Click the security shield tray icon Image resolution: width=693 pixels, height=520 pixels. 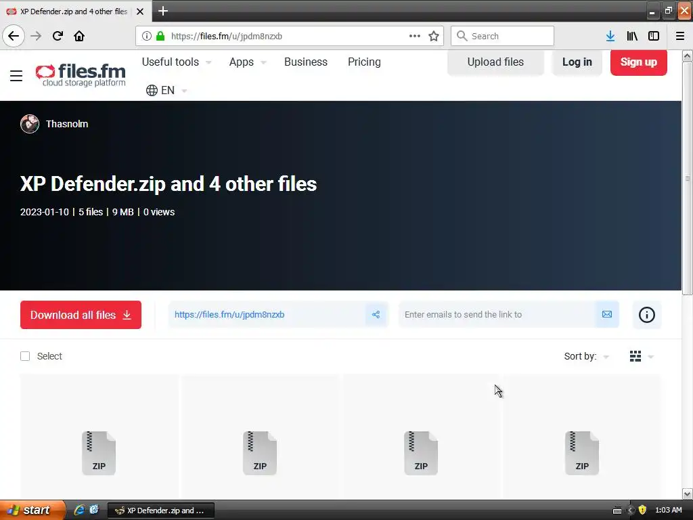coord(642,511)
